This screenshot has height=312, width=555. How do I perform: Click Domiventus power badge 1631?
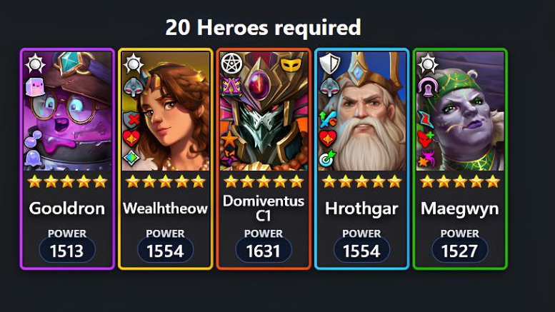264,251
